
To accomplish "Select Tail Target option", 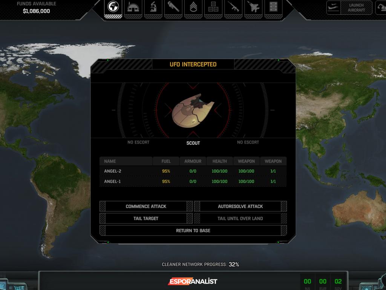I will click(146, 219).
